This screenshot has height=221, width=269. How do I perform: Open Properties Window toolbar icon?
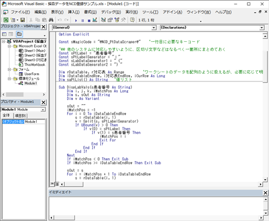coord(110,20)
